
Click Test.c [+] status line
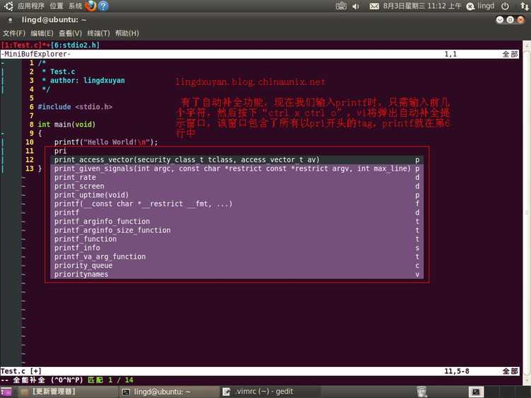click(259, 371)
